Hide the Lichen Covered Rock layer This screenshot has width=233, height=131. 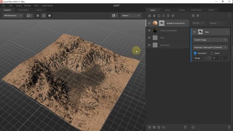(149, 31)
